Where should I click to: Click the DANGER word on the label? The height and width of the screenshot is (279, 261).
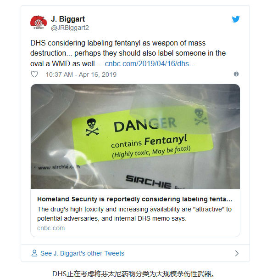(x=145, y=125)
